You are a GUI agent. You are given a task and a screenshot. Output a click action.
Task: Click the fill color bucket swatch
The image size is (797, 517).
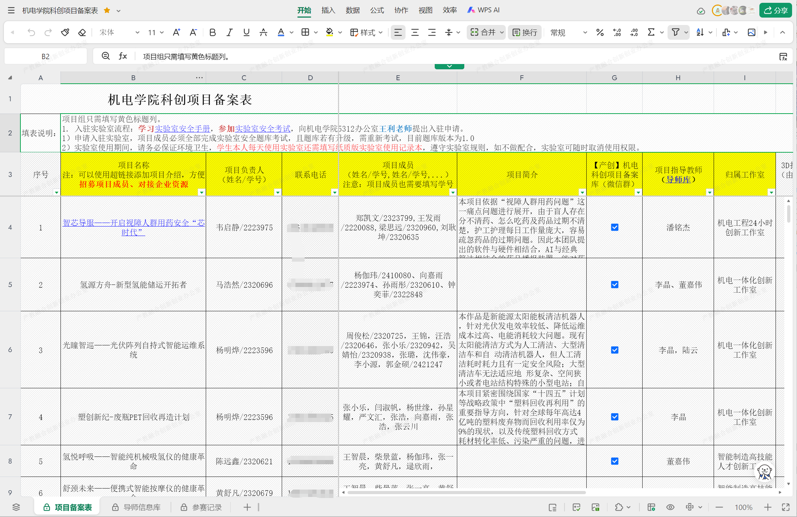click(330, 33)
